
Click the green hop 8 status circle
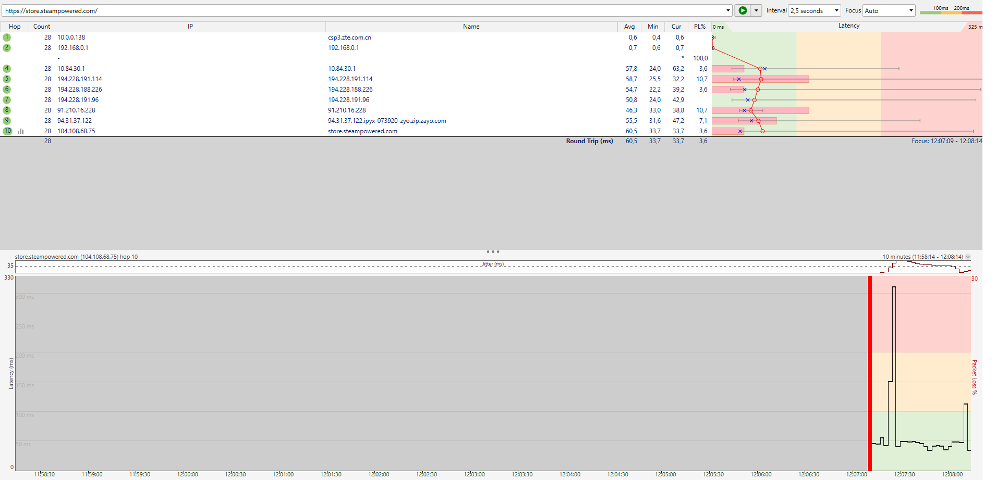7,110
